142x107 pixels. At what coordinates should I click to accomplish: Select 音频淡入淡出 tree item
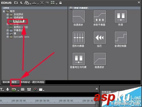(21, 27)
